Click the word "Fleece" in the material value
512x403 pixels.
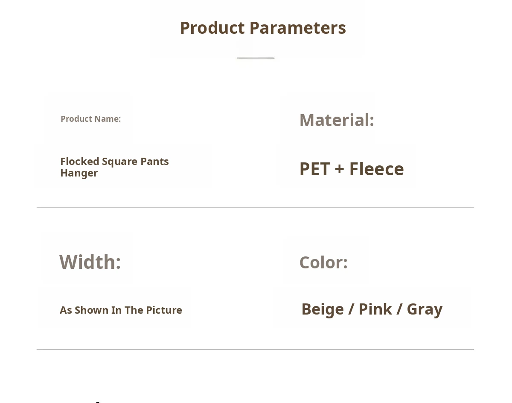click(376, 169)
